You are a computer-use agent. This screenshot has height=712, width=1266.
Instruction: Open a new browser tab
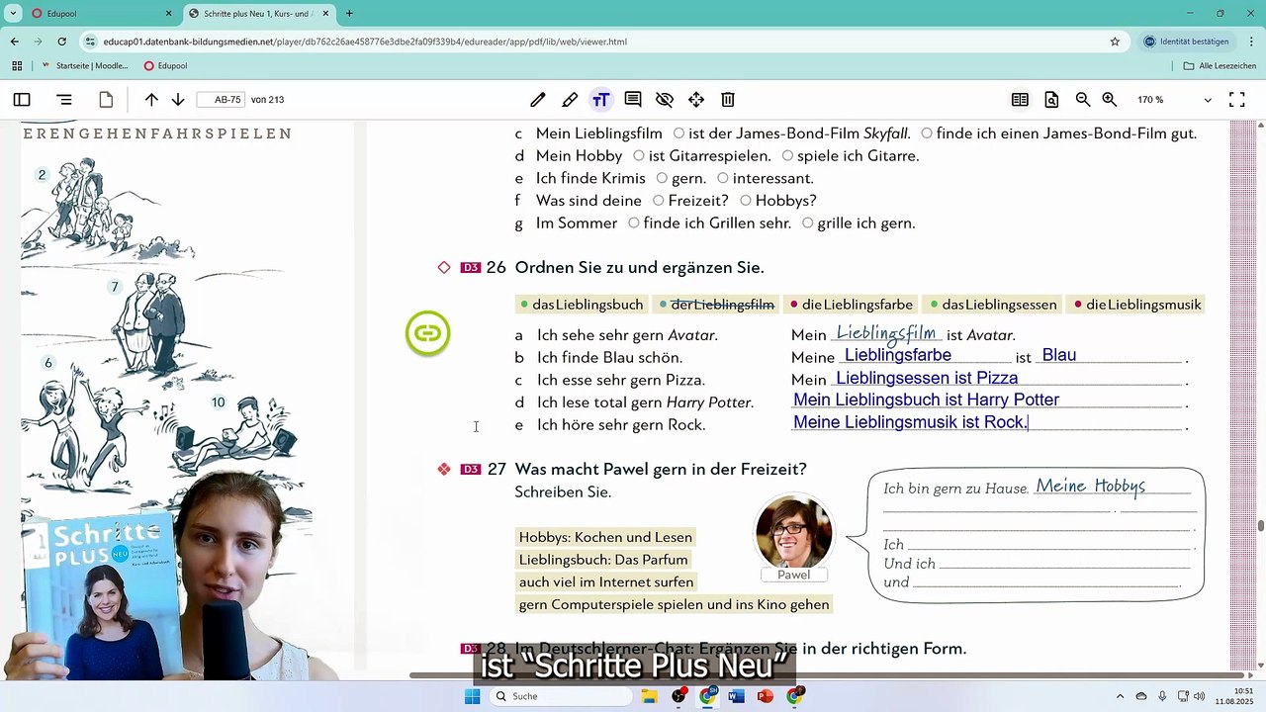(349, 14)
